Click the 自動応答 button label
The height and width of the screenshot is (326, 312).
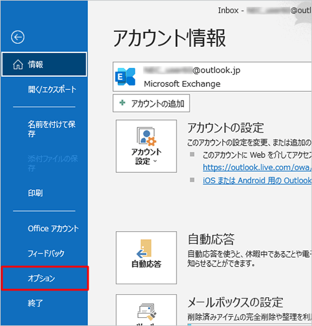pos(147,264)
